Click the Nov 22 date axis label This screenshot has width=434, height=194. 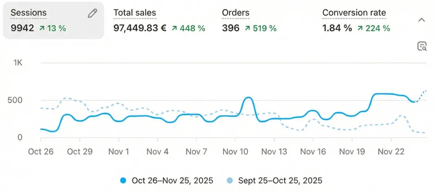point(391,152)
